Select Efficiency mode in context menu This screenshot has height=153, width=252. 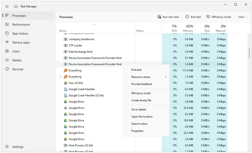pos(147,93)
